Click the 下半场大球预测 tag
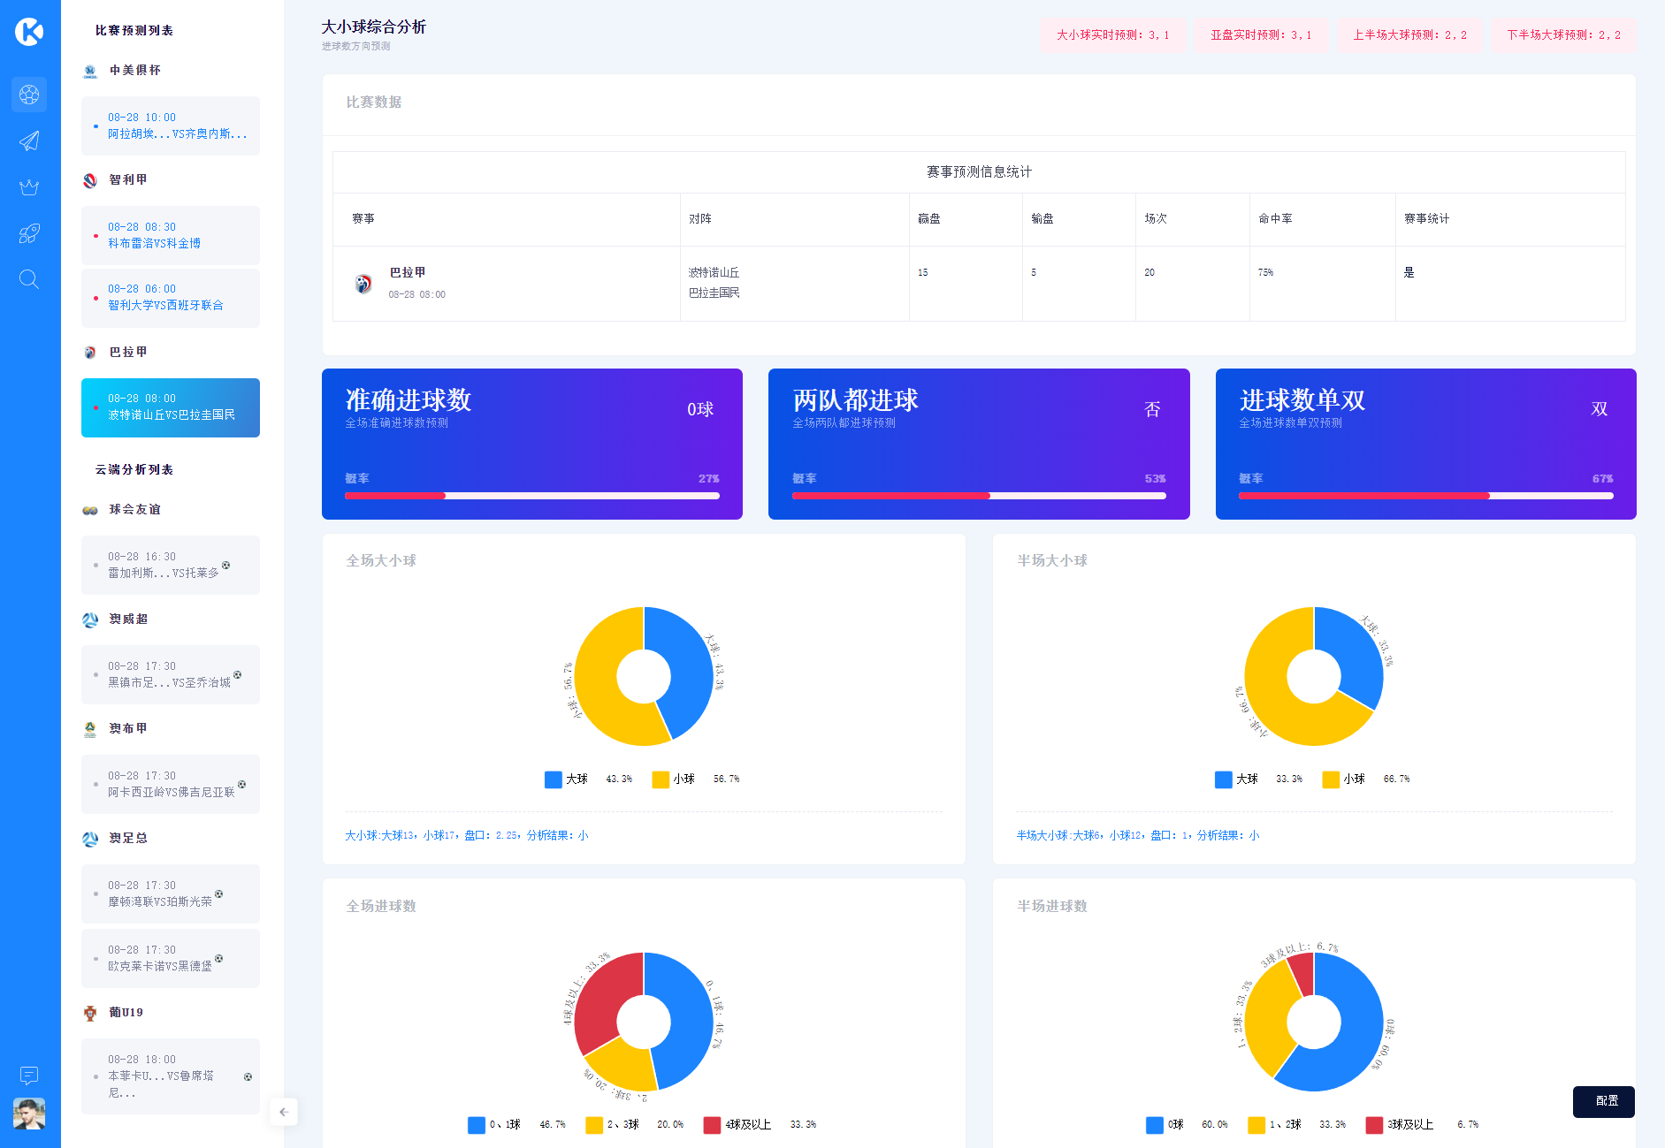 coord(1563,35)
